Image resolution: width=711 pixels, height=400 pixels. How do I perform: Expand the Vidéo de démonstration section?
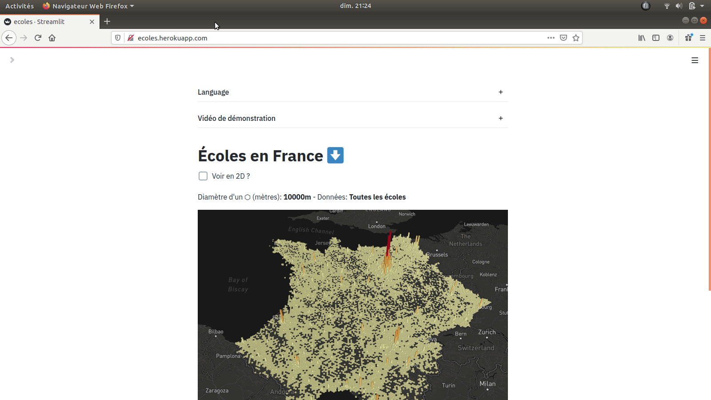point(353,118)
